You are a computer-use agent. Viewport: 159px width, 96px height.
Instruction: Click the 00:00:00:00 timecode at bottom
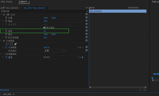(x=4, y=90)
